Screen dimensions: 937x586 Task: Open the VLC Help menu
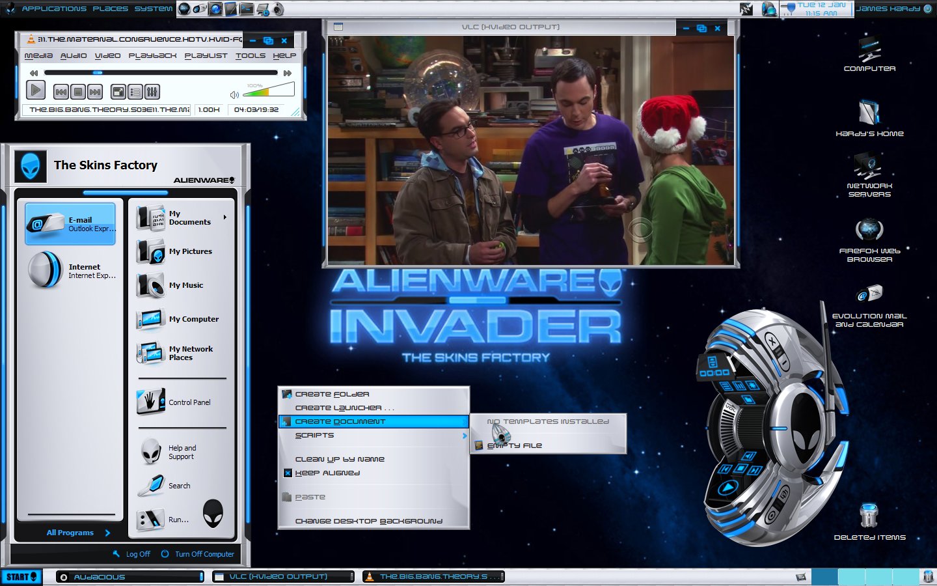coord(284,56)
